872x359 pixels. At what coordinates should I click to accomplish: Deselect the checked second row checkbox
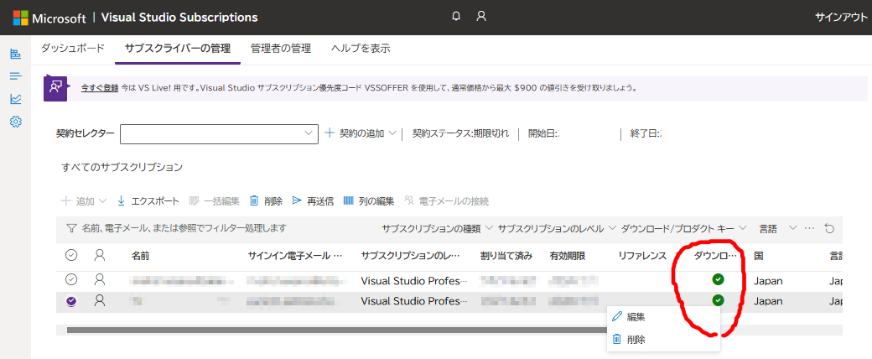click(71, 301)
